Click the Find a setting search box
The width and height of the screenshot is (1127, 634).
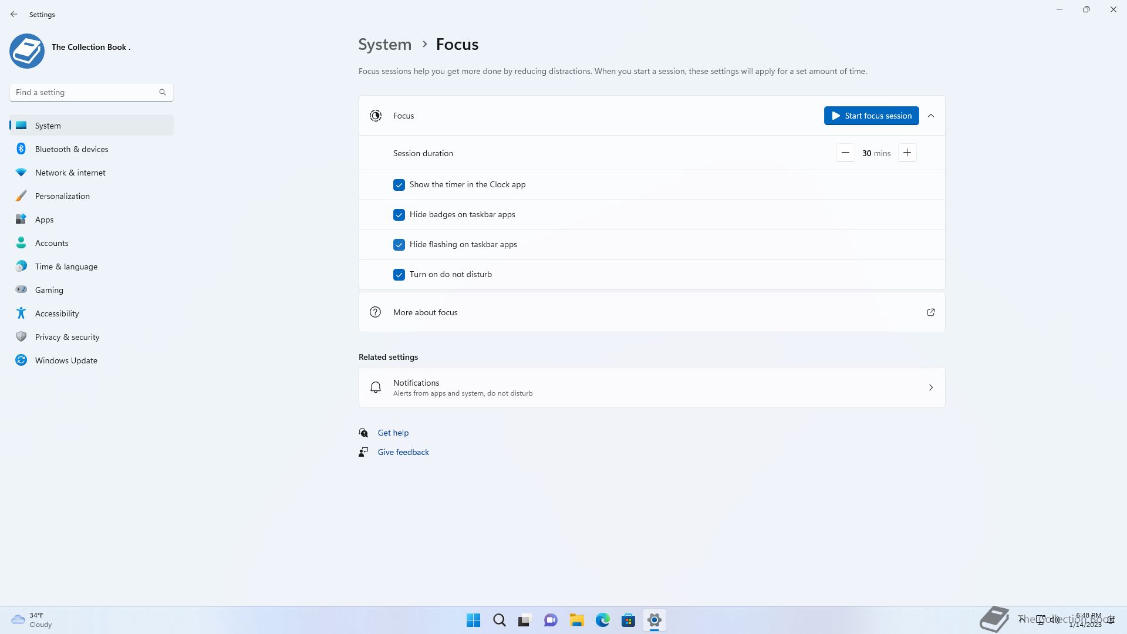(85, 92)
